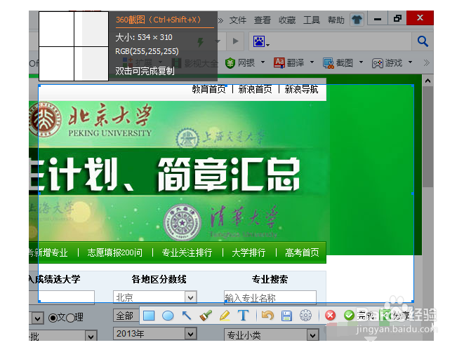Open the 教育首页 link
Screen dimensions: 464x345
(209, 89)
